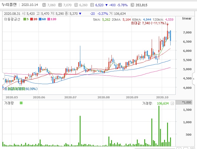The height and width of the screenshot is (149, 197).
Task: Click the red arrow marking 최대값 7,340
Action: (x=167, y=23)
